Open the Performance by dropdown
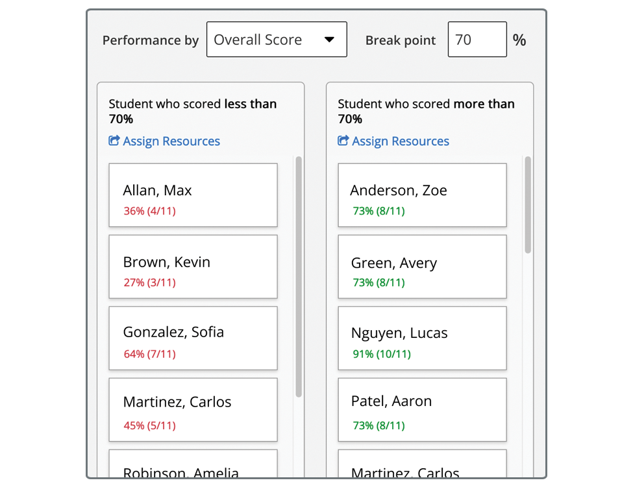Viewport: 633px width, 487px height. [x=277, y=39]
